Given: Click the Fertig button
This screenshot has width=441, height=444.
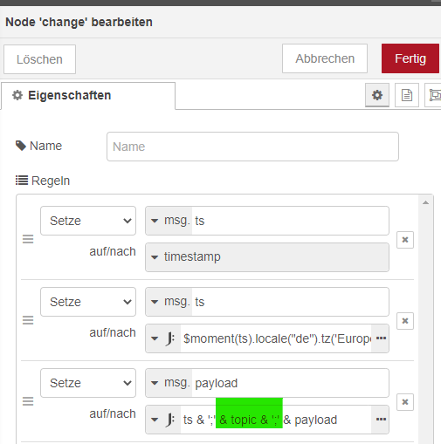Looking at the screenshot, I should [410, 58].
